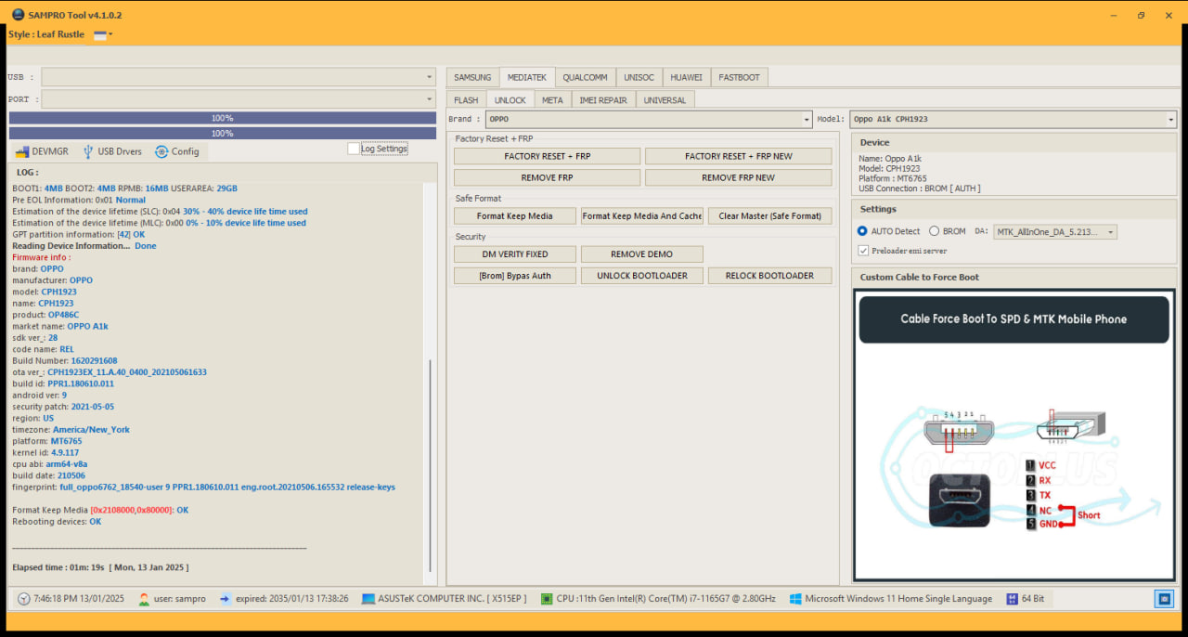This screenshot has height=637, width=1188.
Task: Click the style flag icon dropdown
Action: (102, 34)
